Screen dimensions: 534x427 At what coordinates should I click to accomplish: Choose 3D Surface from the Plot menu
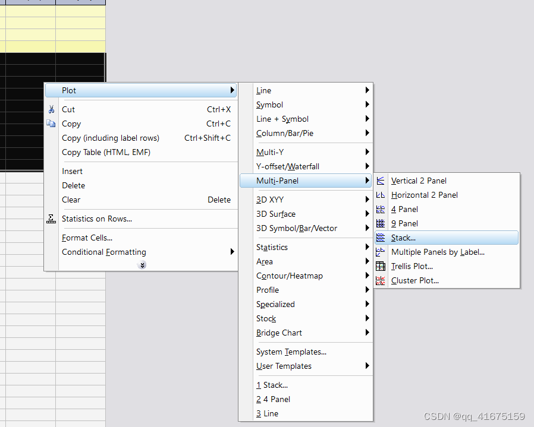[277, 214]
